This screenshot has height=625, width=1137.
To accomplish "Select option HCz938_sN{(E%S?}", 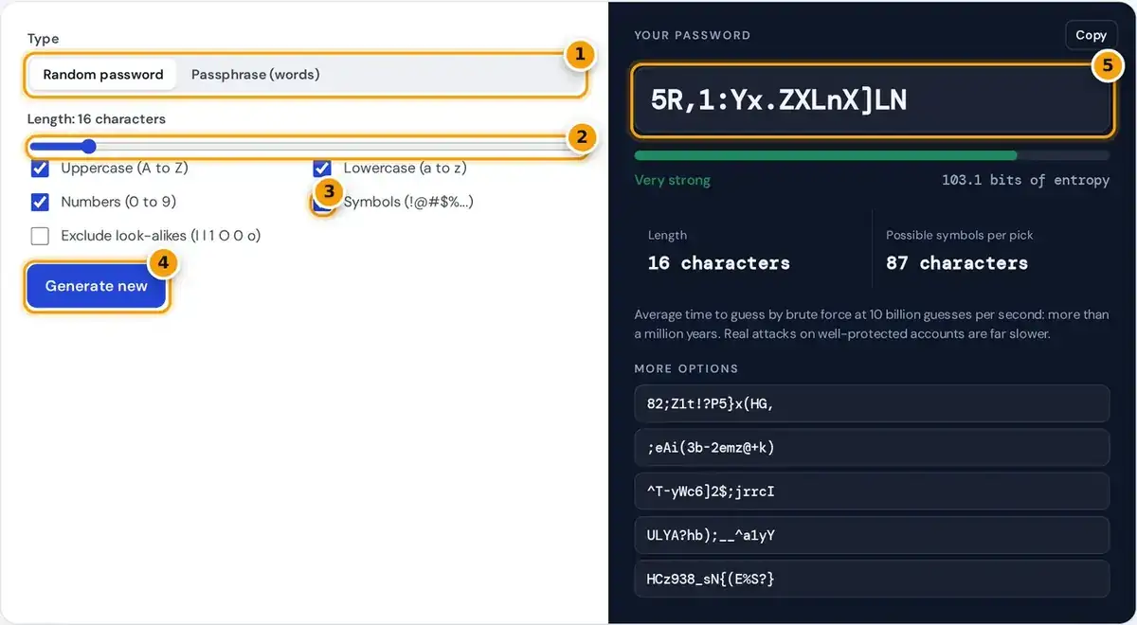I will [x=872, y=579].
